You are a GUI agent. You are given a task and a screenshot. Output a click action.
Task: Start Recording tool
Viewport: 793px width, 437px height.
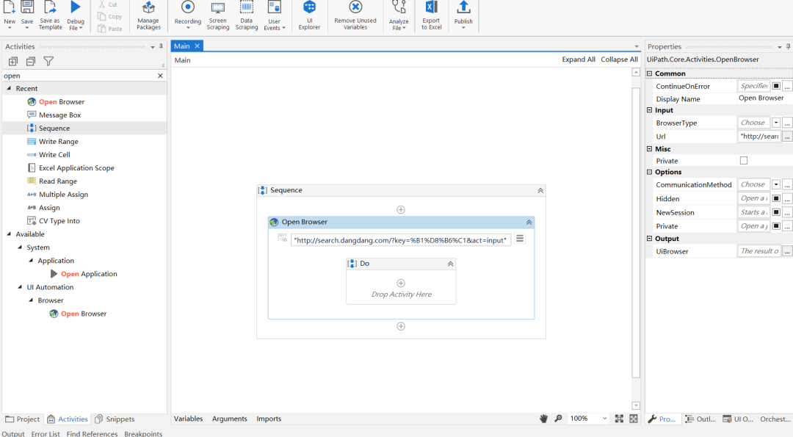[x=188, y=14]
